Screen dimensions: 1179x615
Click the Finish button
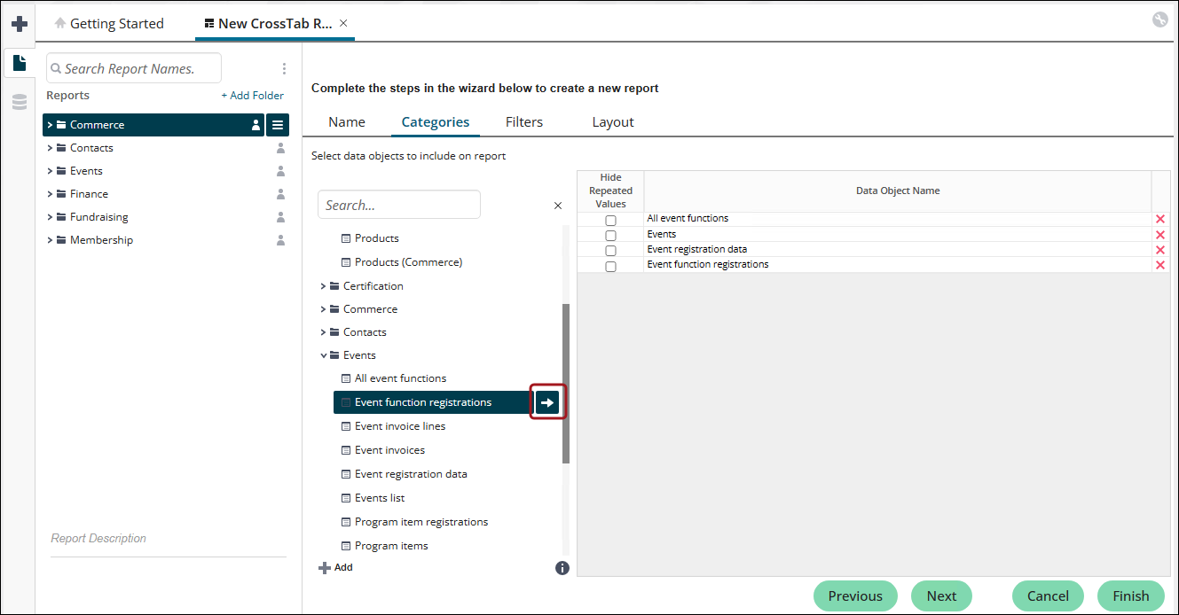pyautogui.click(x=1131, y=596)
